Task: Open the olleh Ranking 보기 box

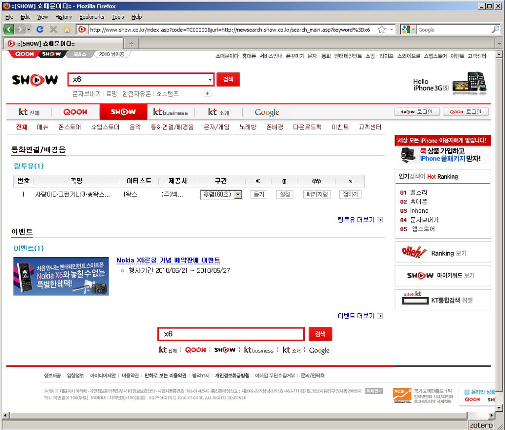Action: [443, 252]
